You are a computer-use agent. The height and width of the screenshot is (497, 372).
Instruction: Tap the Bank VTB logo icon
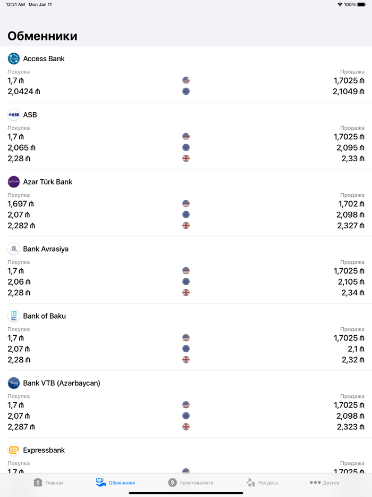click(x=14, y=383)
